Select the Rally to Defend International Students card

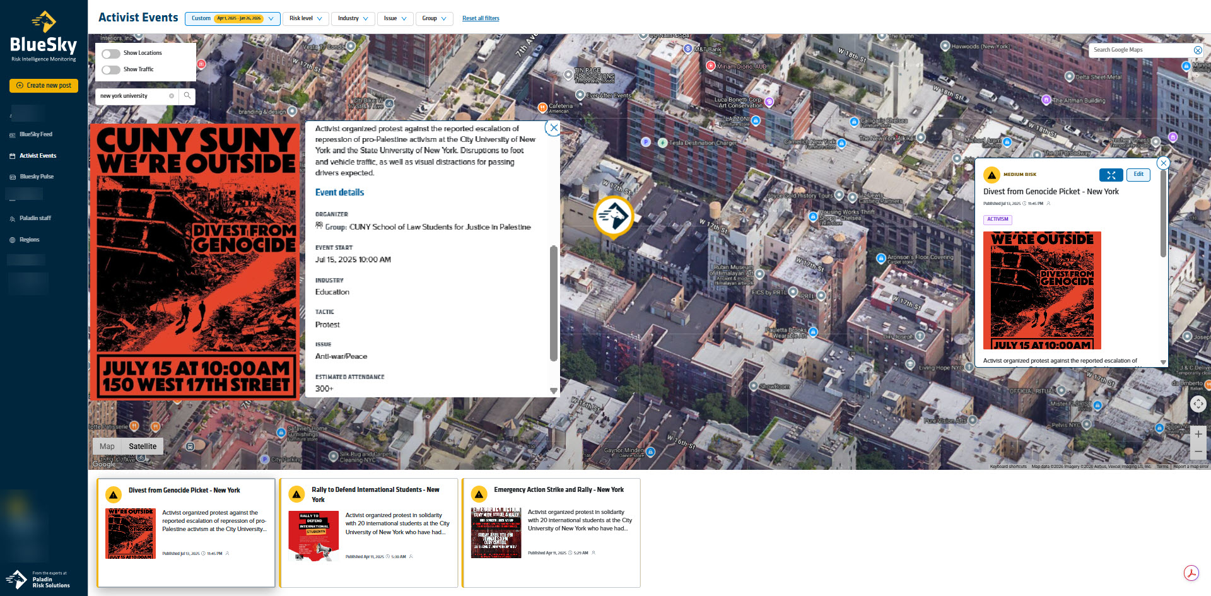(368, 533)
